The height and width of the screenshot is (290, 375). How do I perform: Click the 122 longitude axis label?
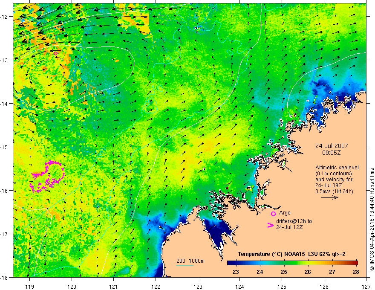(156, 287)
